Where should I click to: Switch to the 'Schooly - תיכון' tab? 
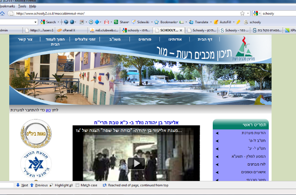201,30
